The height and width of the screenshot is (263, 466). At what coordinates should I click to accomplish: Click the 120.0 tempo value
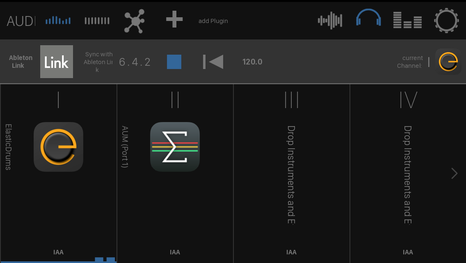252,62
